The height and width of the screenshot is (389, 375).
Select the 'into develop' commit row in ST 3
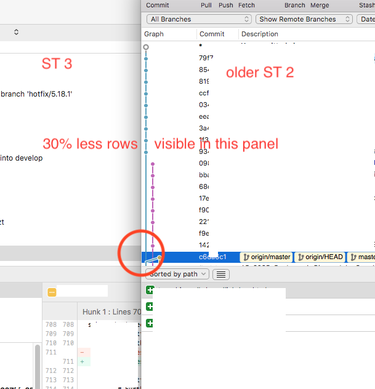tap(70, 158)
